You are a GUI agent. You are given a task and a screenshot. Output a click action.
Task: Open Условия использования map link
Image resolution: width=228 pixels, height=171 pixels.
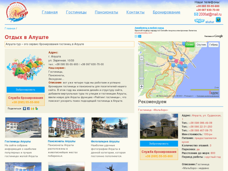[208, 96]
